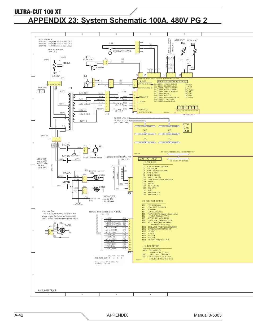
Task: Click the FL1 flow sensor symbol
Action: pyautogui.click(x=88, y=83)
